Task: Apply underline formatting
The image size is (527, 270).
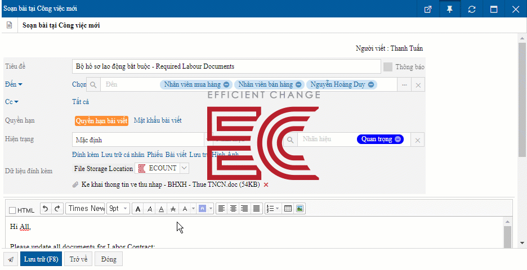Action: pos(162,209)
